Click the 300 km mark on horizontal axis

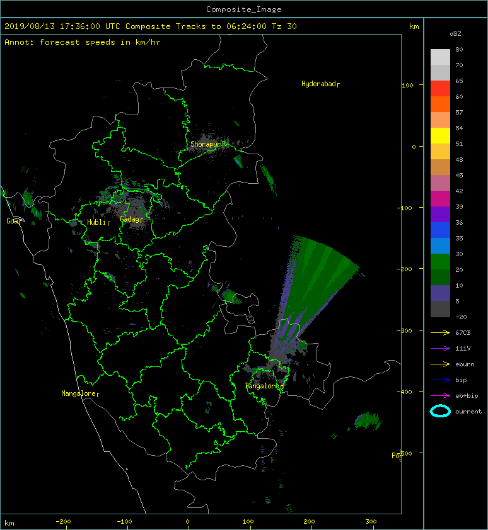[x=371, y=522]
